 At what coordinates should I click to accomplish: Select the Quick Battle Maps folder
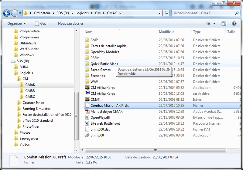(x=104, y=64)
